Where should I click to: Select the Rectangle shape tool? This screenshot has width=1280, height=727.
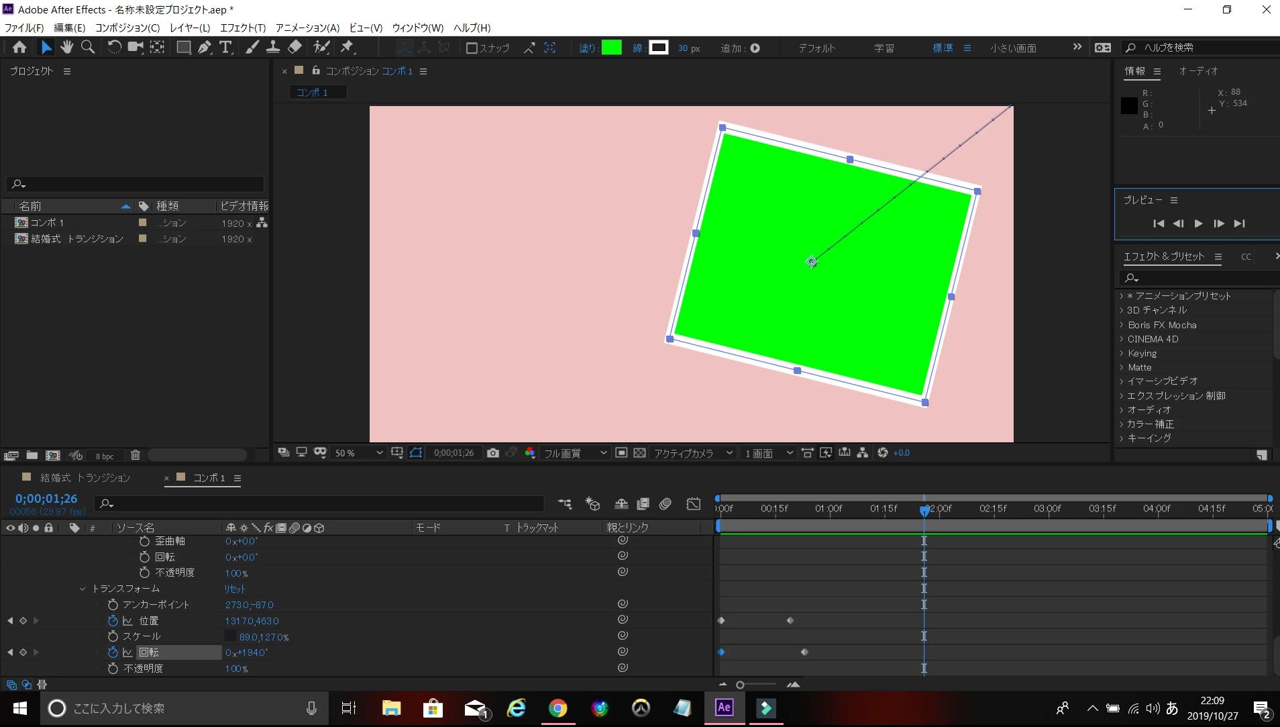(x=183, y=47)
